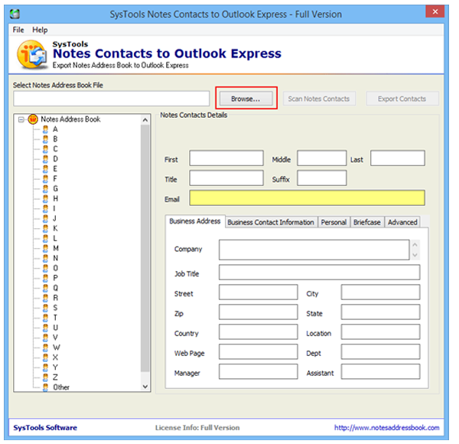This screenshot has height=444, width=459.
Task: Select letter N in the address tree
Action: [x=55, y=258]
